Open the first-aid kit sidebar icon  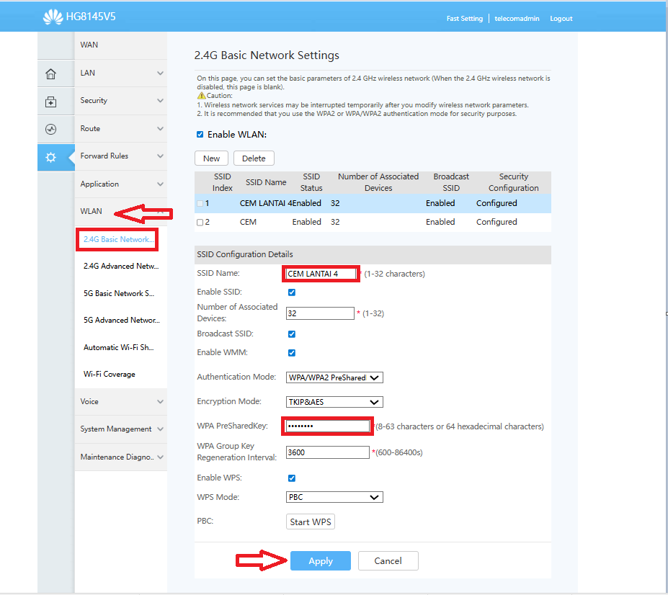[x=50, y=101]
